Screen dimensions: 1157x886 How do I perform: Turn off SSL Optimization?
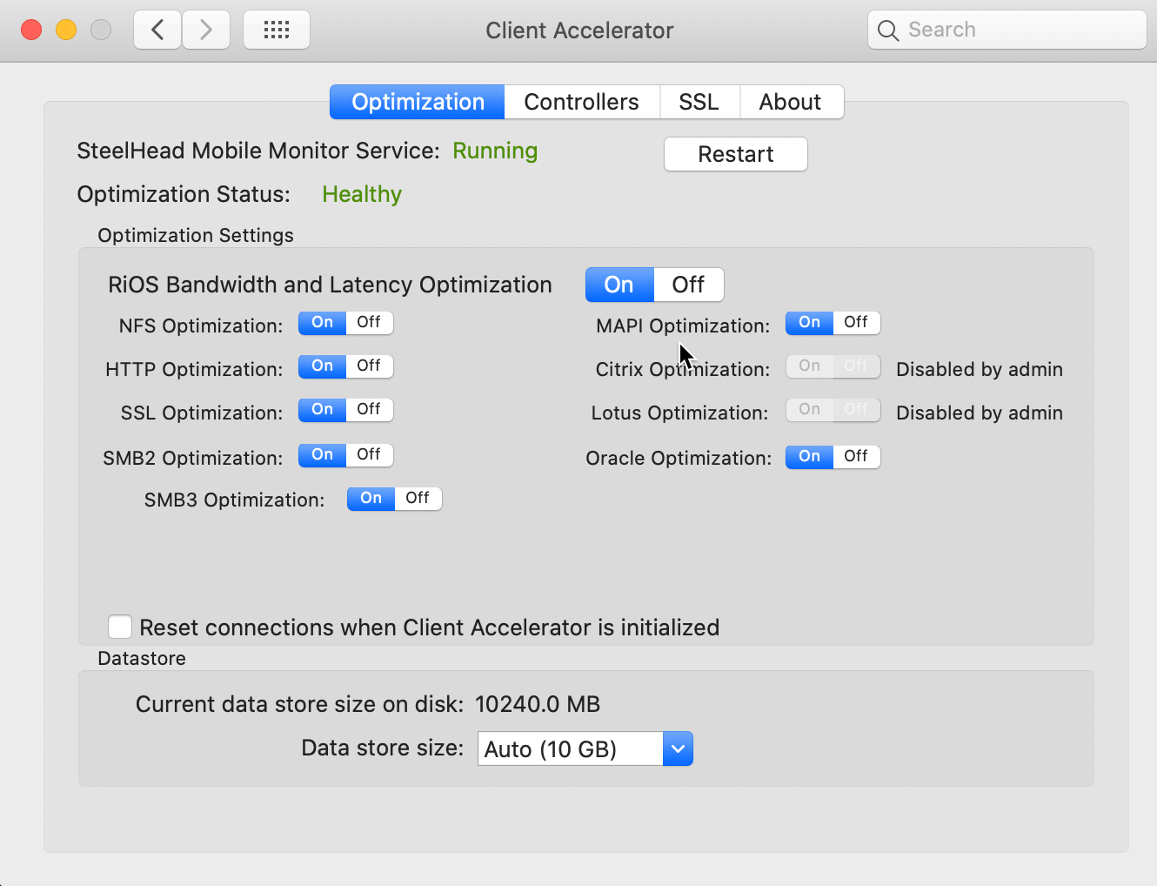point(369,409)
